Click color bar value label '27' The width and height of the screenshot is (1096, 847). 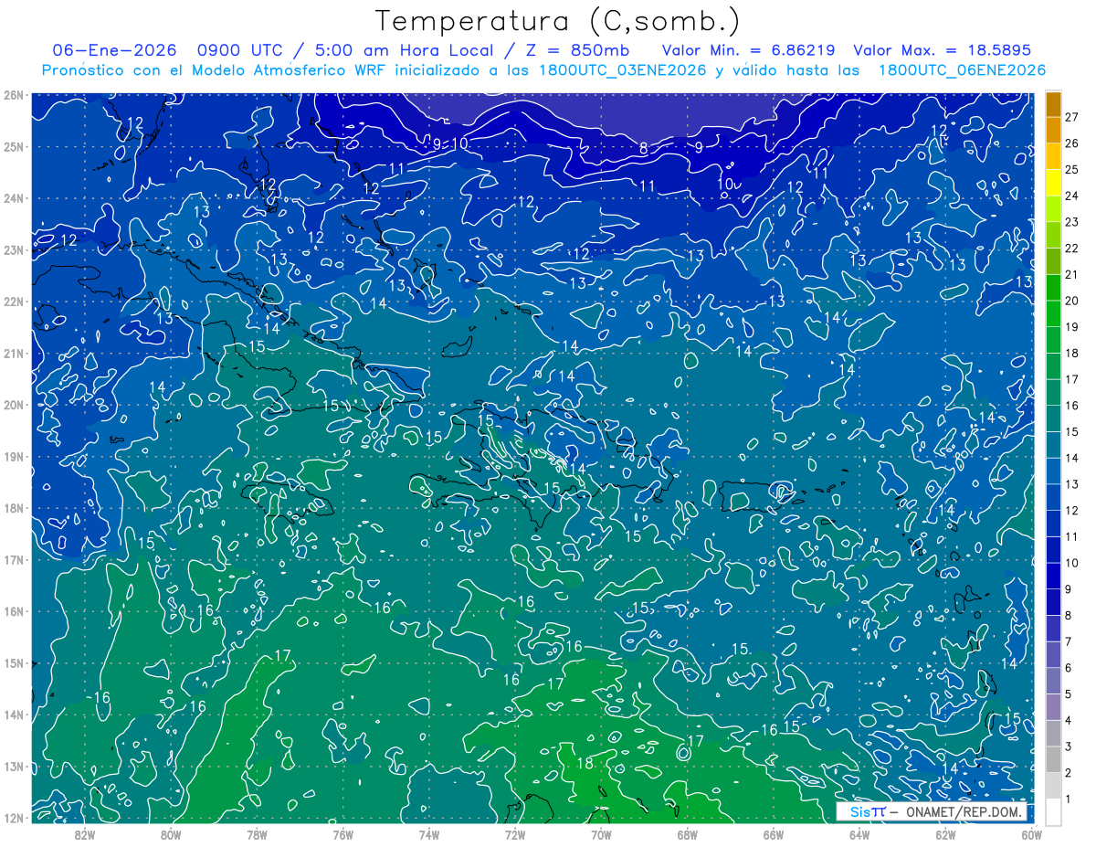point(1072,117)
